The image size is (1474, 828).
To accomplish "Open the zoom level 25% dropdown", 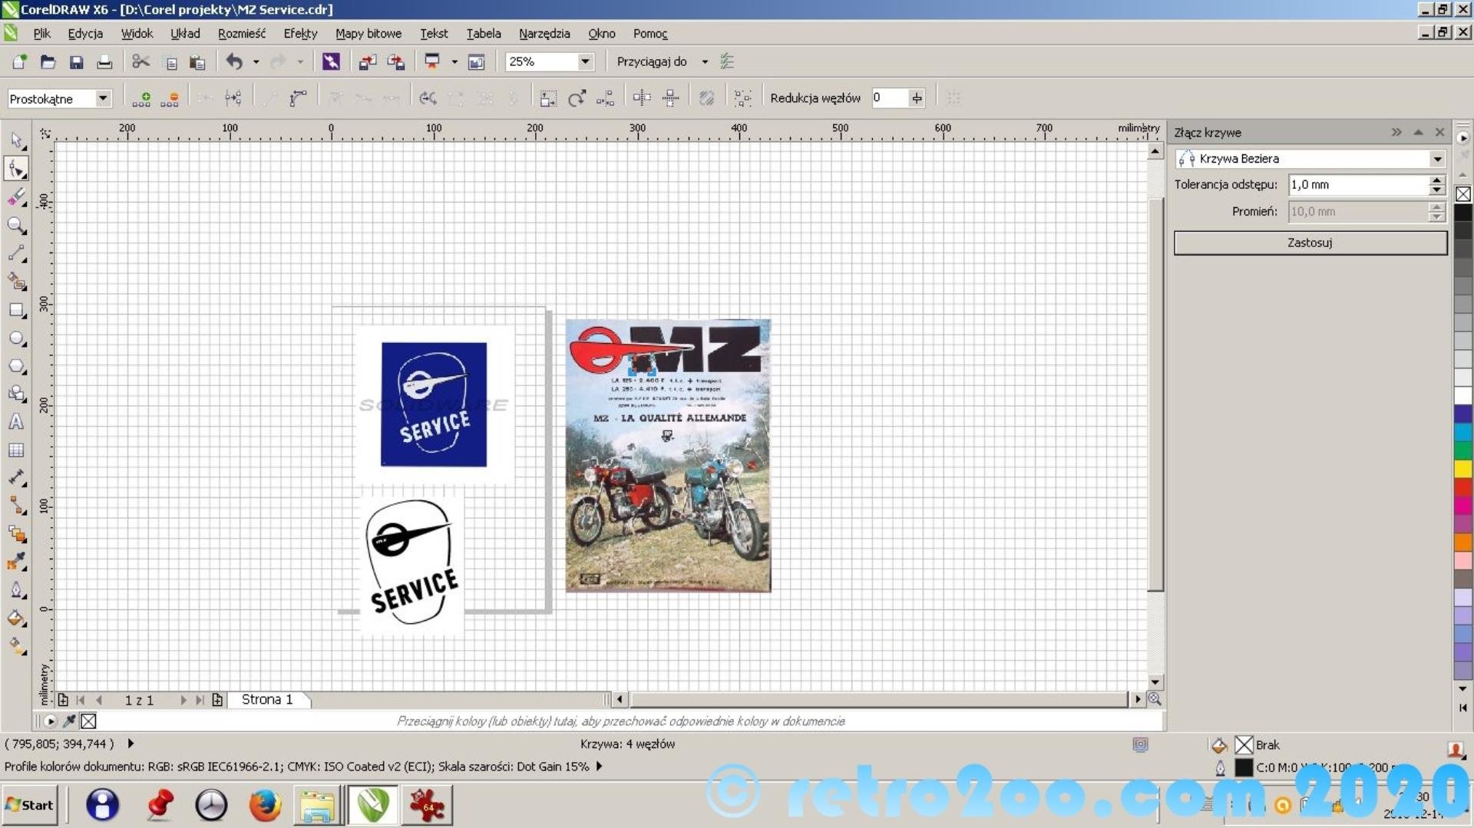I will [585, 61].
